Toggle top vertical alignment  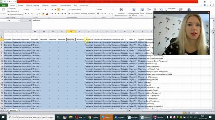point(52,10)
